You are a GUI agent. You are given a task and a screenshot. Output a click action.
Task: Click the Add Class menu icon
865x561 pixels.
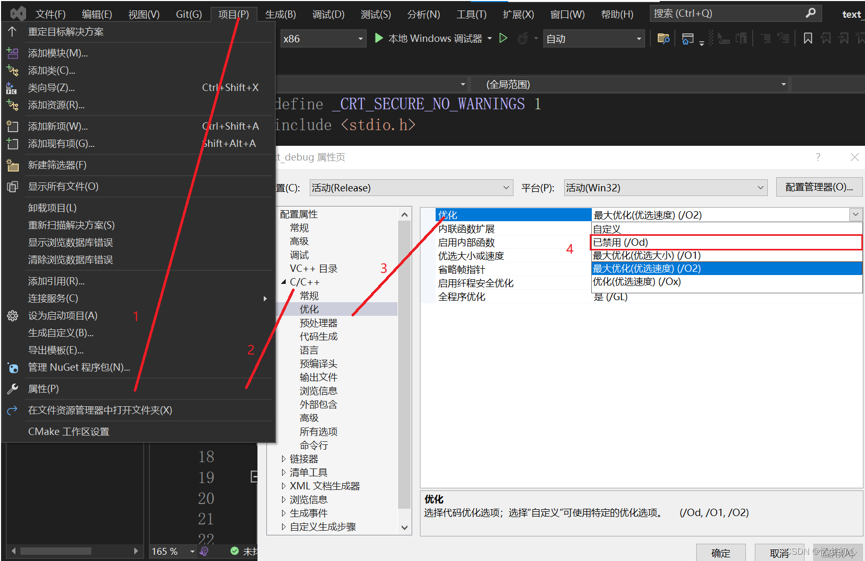click(13, 70)
